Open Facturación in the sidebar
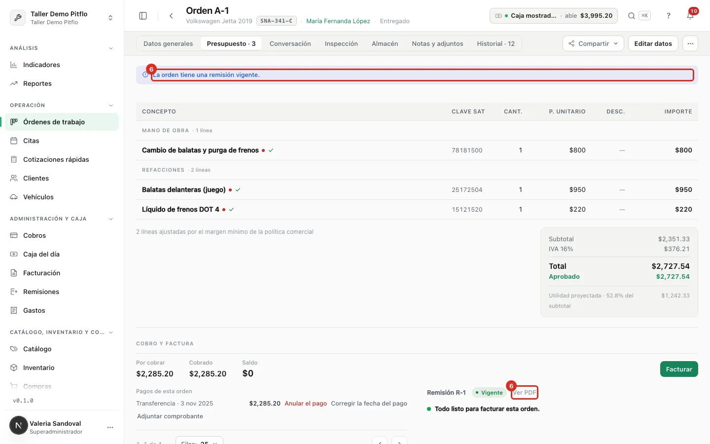Screen dimensions: 710x444 (x=62, y=273)
